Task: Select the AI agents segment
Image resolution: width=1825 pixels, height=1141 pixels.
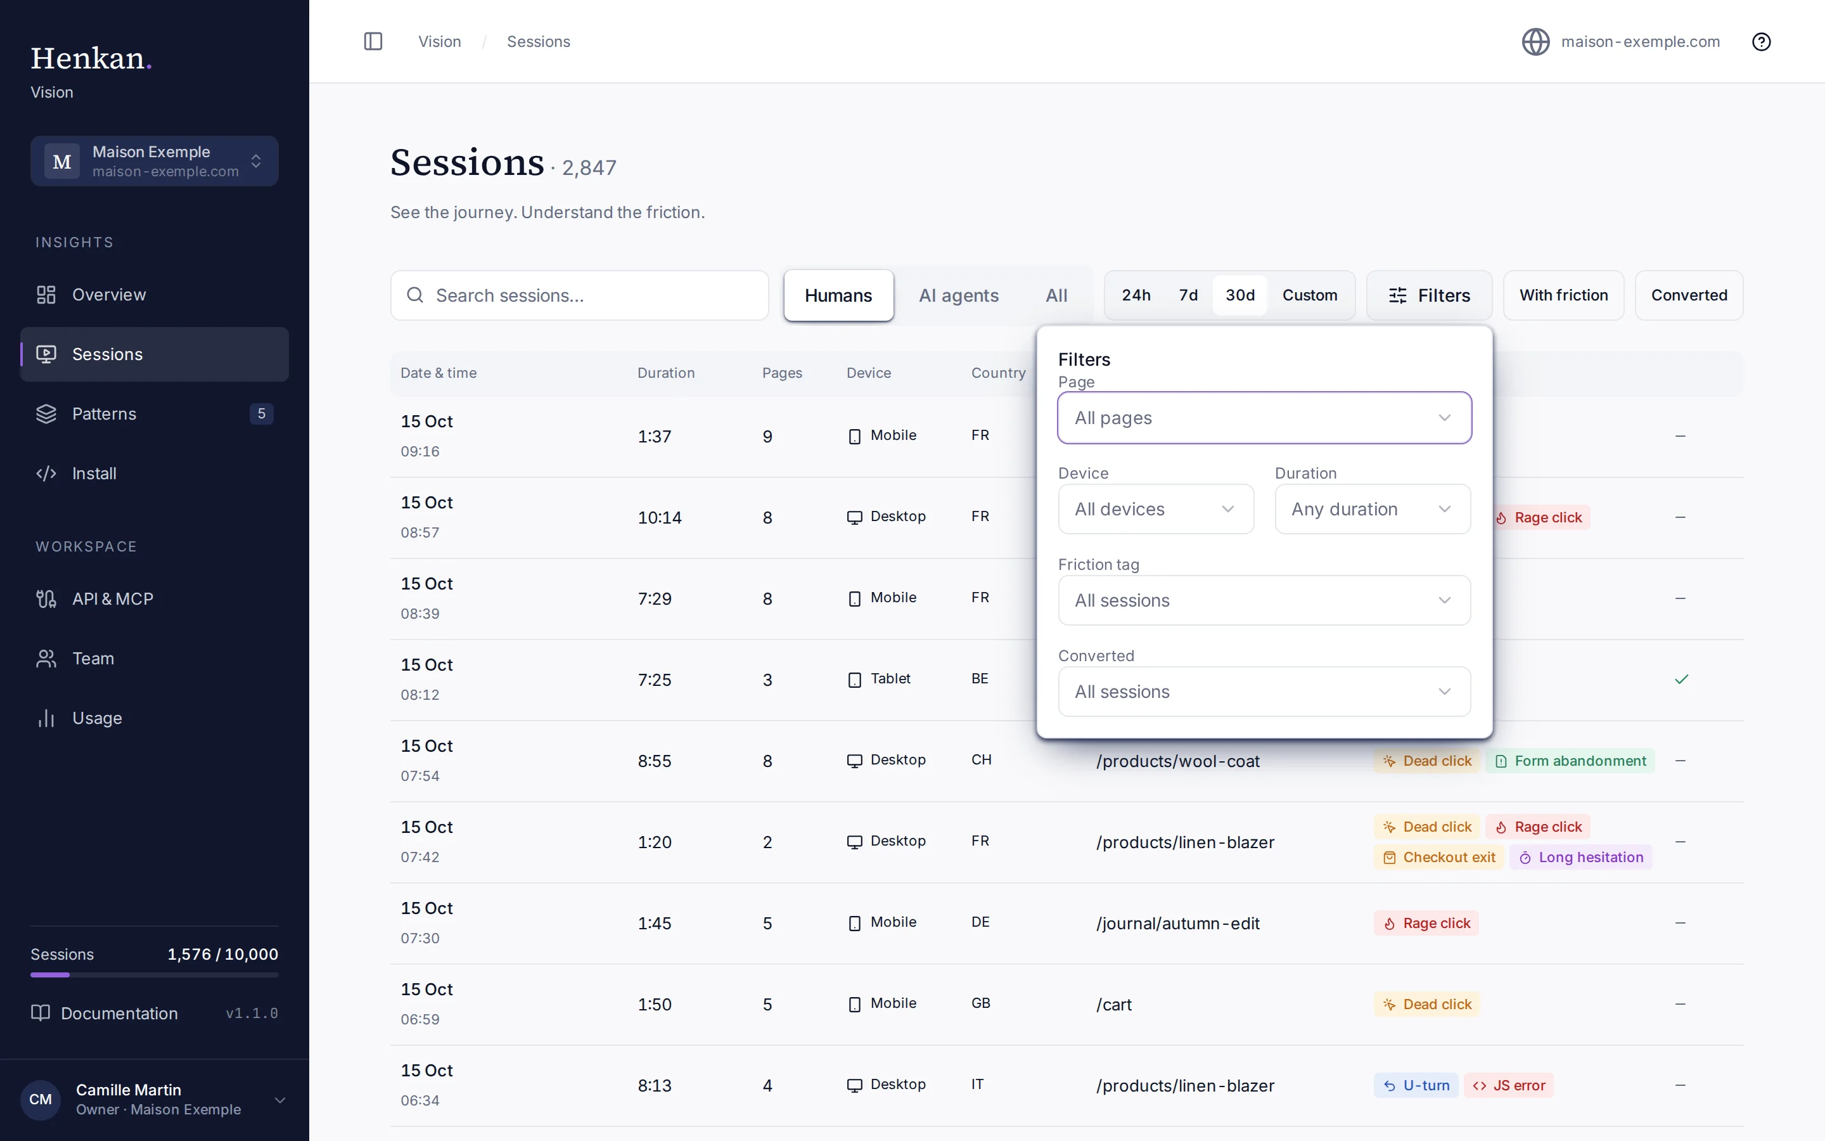Action: tap(959, 295)
